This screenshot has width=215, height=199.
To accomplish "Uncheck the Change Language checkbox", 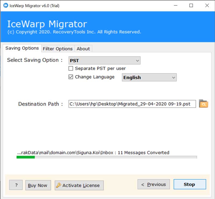I will (x=71, y=77).
